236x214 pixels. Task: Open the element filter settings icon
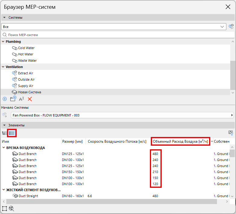[231, 133]
